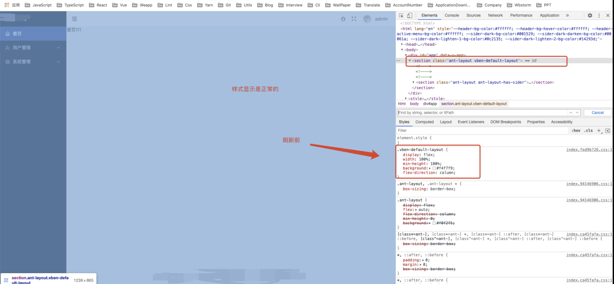614x284 pixels.
Task: Expand the 系统管理 sidebar submenu
Action: pos(33,62)
